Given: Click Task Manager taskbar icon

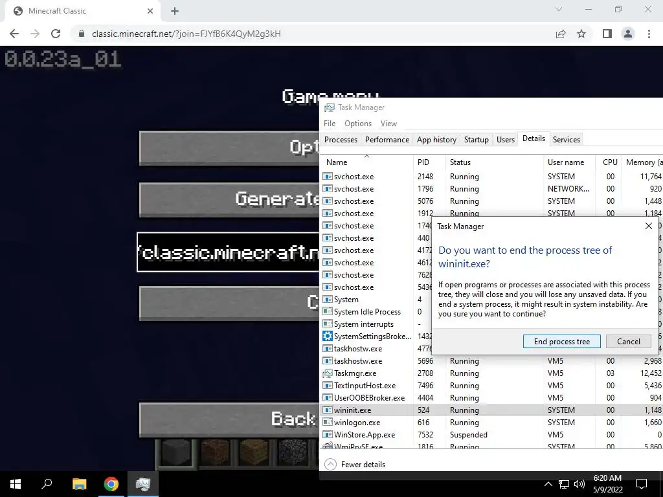Looking at the screenshot, I should click(143, 484).
